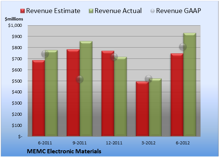Click the 6-2011 quarter label

pyautogui.click(x=45, y=143)
